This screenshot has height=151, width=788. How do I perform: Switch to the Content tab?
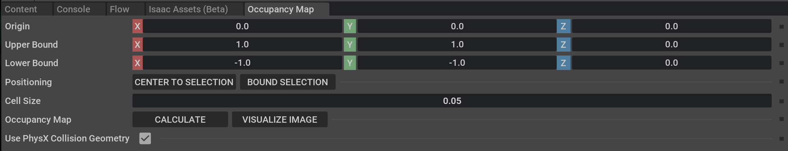coord(21,9)
